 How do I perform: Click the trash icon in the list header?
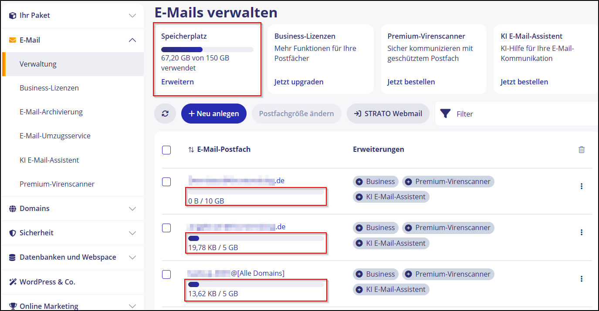582,150
